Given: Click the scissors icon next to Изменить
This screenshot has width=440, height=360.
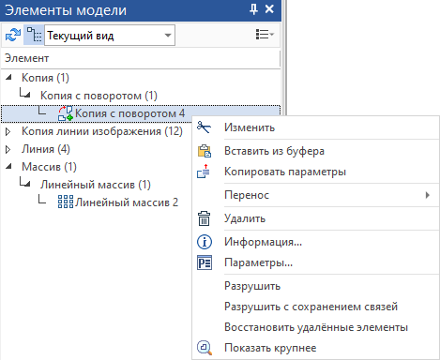Looking at the screenshot, I should click(204, 127).
